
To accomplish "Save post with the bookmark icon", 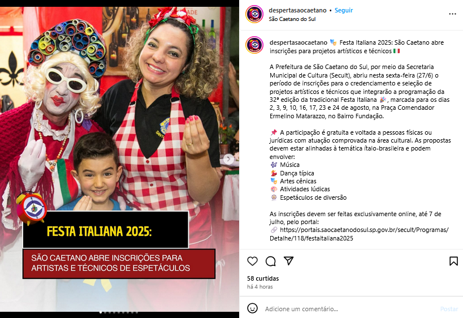I will click(453, 261).
